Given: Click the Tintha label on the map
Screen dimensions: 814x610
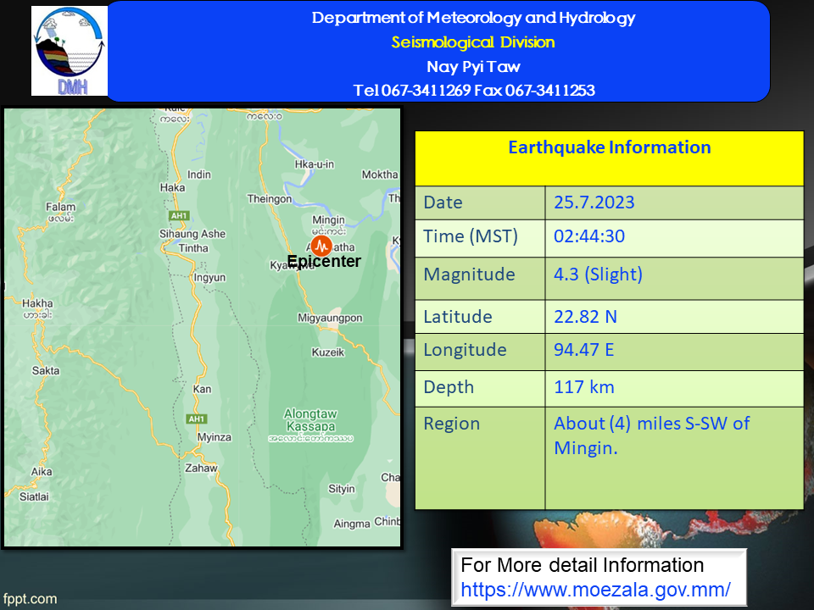Looking at the screenshot, I should [193, 248].
